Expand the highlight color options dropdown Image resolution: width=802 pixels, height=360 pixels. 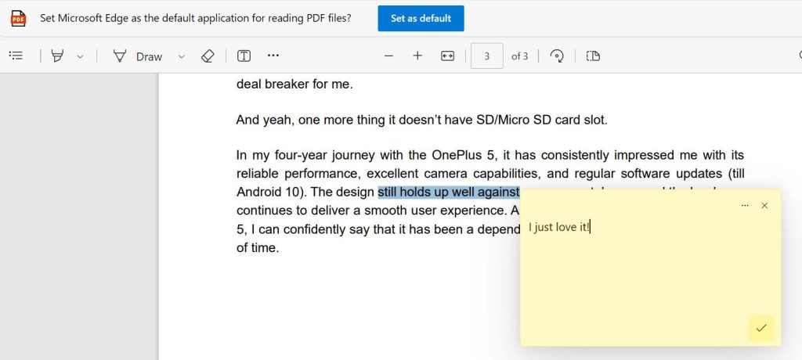(80, 56)
